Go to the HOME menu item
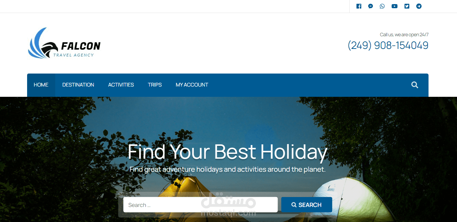The width and height of the screenshot is (457, 222). click(x=41, y=85)
